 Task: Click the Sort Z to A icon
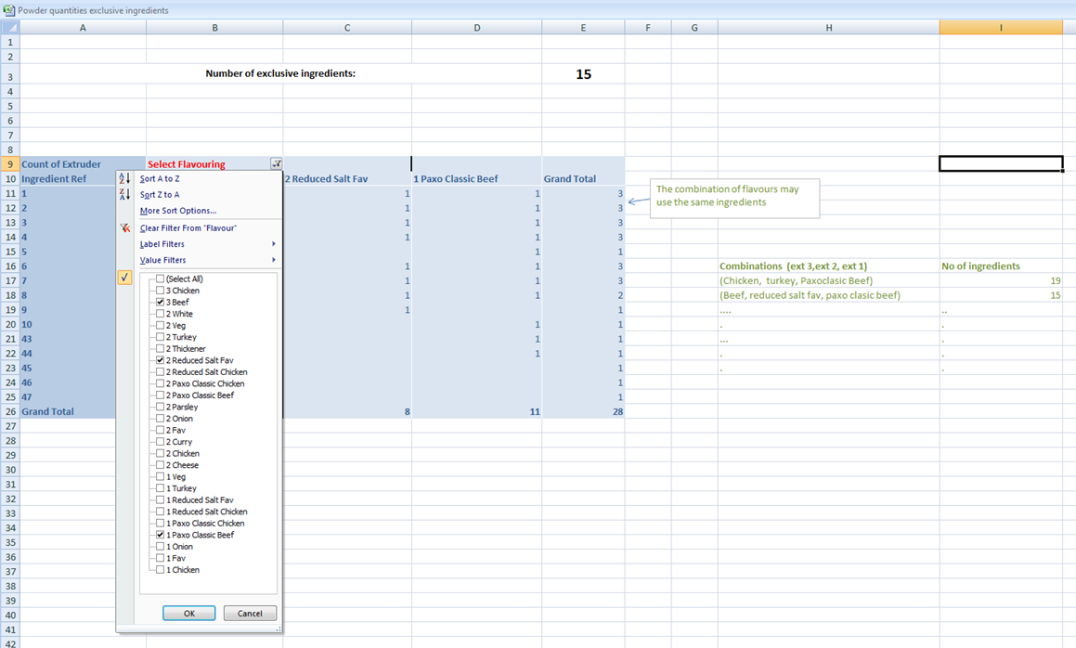pos(125,194)
